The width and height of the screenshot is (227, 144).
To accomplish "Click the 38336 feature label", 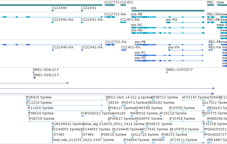I will 113,103.
